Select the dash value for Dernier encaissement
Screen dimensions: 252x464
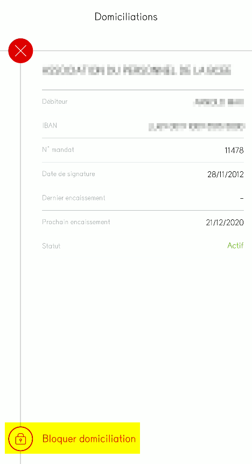click(x=242, y=199)
